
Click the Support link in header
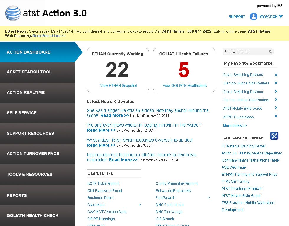(237, 17)
